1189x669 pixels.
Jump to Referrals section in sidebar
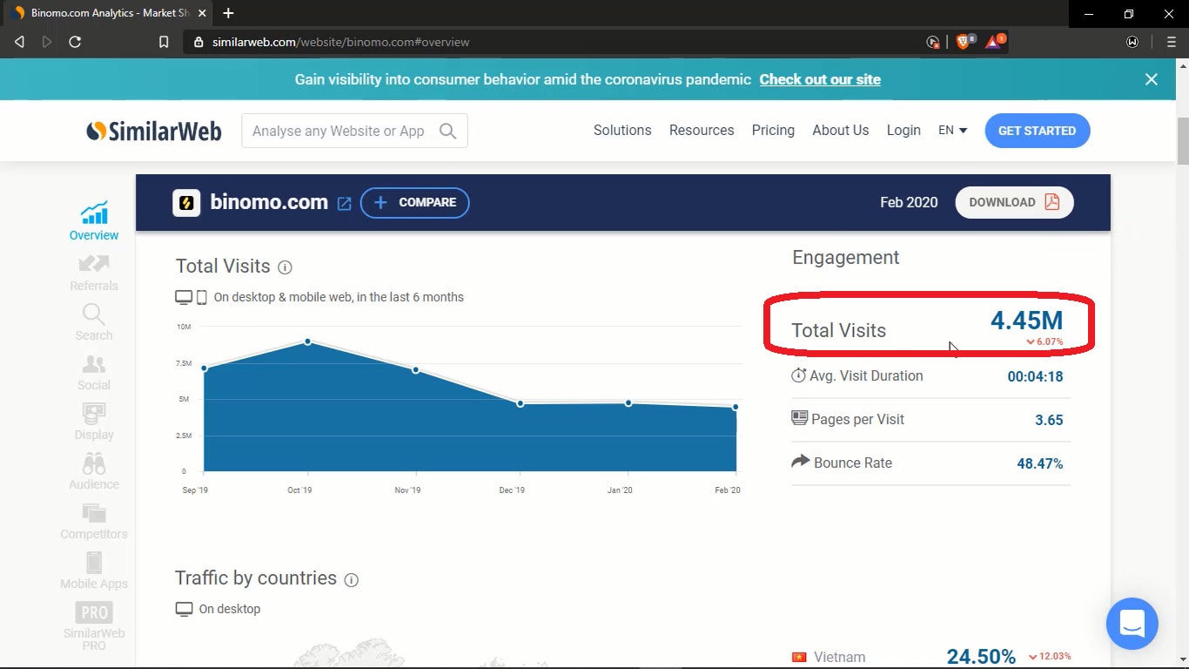click(x=94, y=273)
